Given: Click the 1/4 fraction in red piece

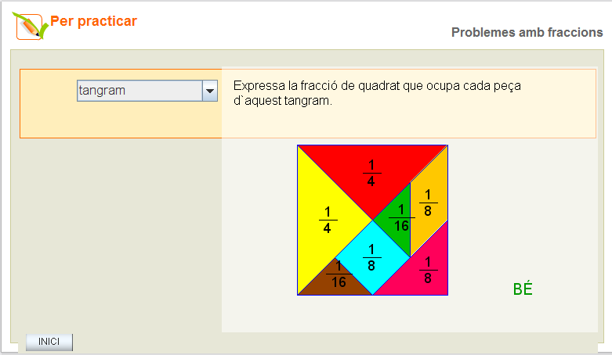Looking at the screenshot, I should (x=372, y=173).
